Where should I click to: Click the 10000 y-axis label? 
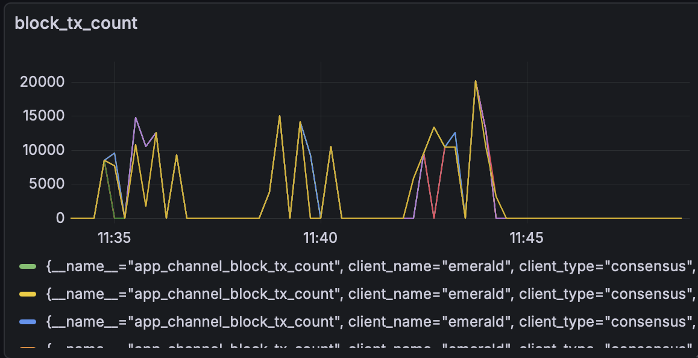(x=42, y=150)
